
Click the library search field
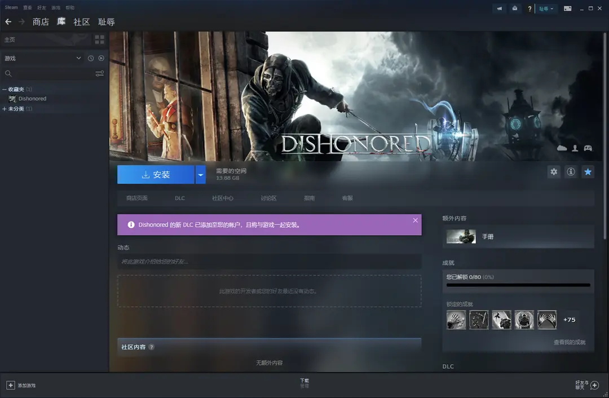(x=54, y=73)
